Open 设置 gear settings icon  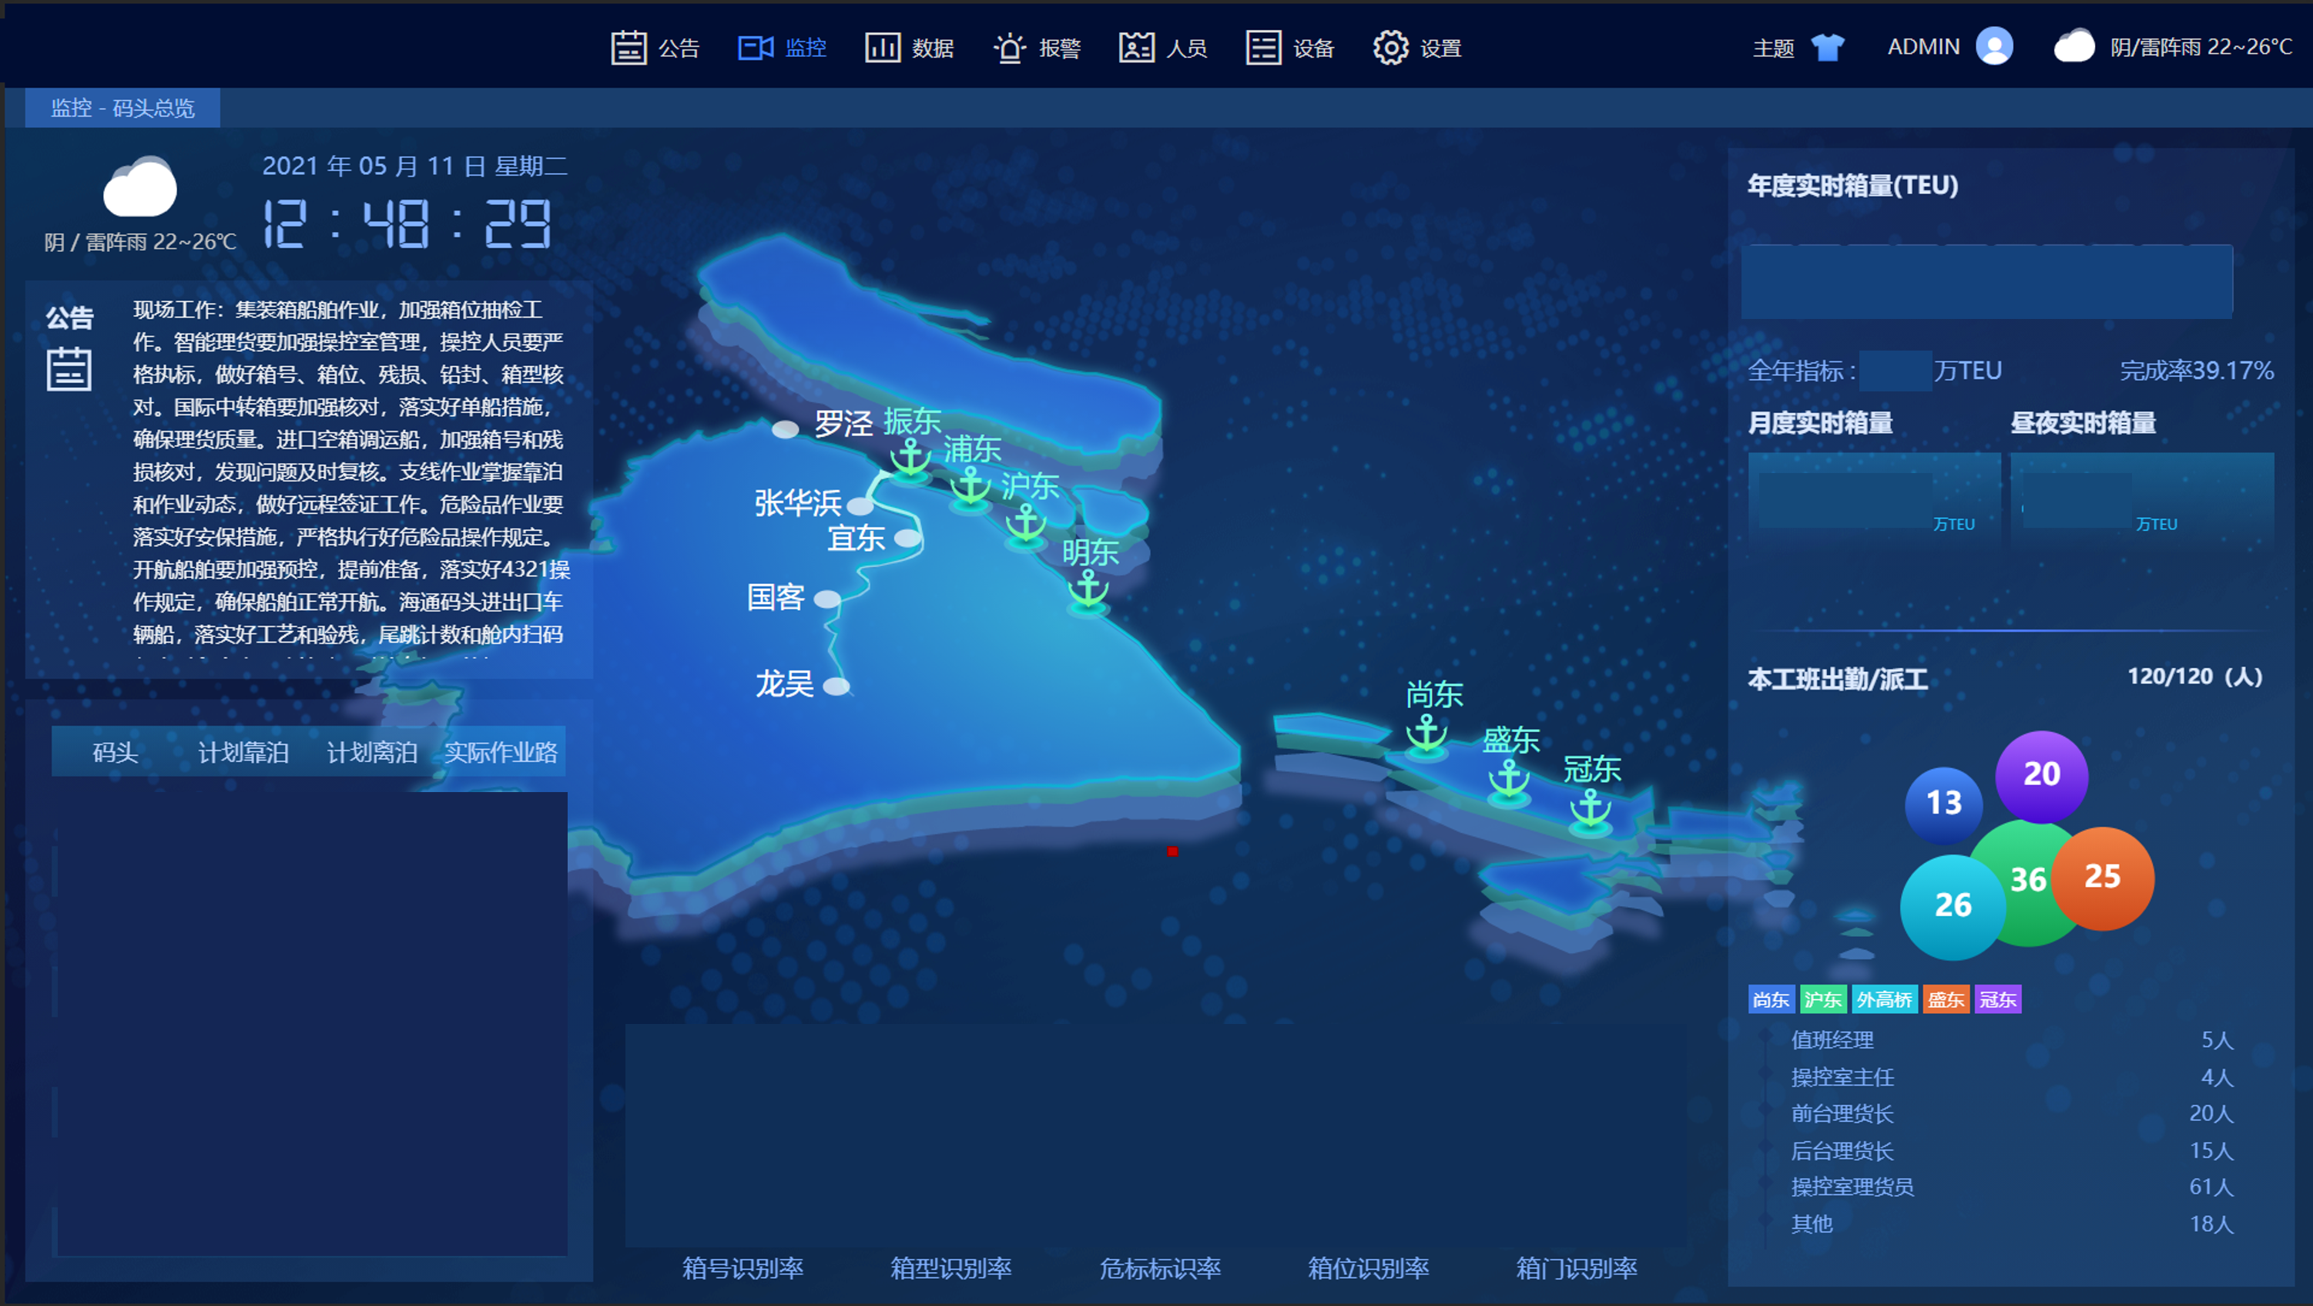point(1390,48)
